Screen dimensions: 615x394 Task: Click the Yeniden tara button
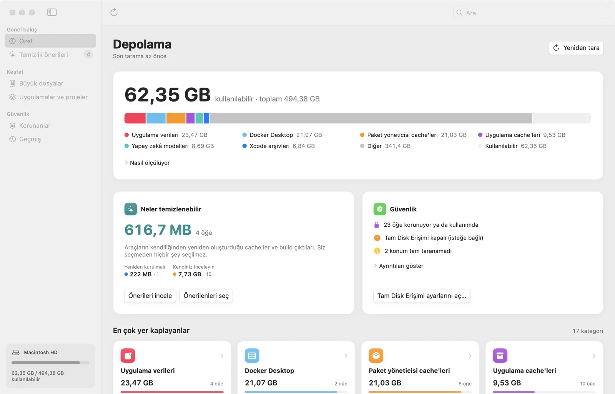point(576,48)
